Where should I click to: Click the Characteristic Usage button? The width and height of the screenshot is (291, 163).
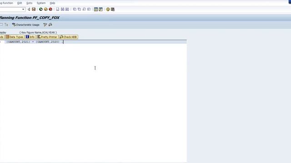25,24
